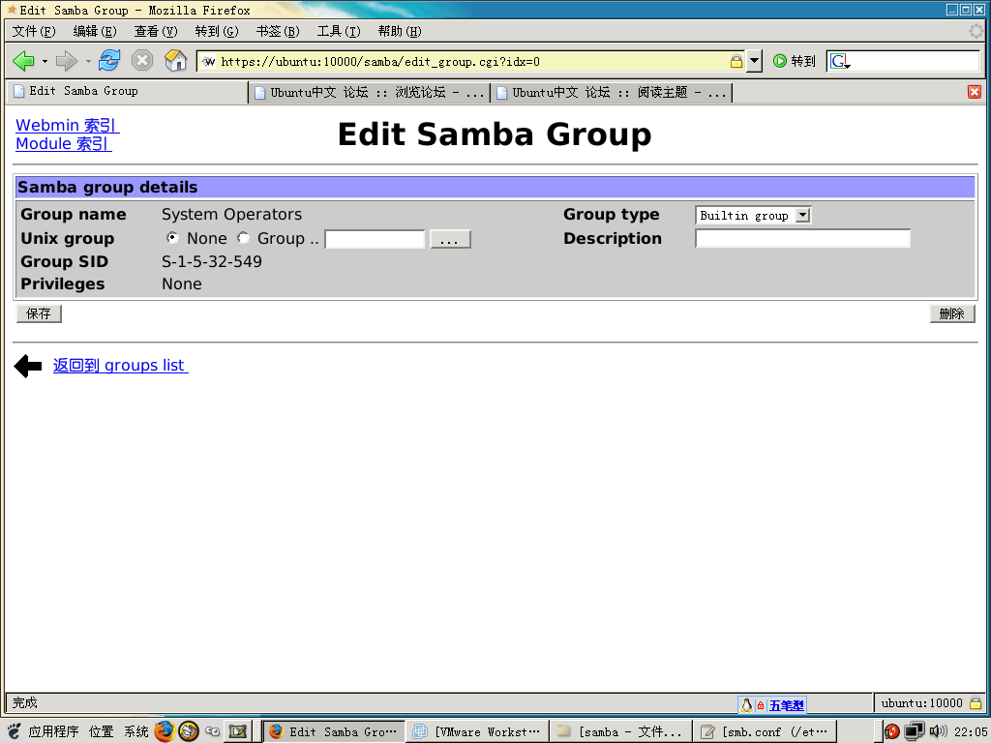
Task: Switch to the Ubuntu中文 论坛 阅读主题 tab
Action: point(612,93)
